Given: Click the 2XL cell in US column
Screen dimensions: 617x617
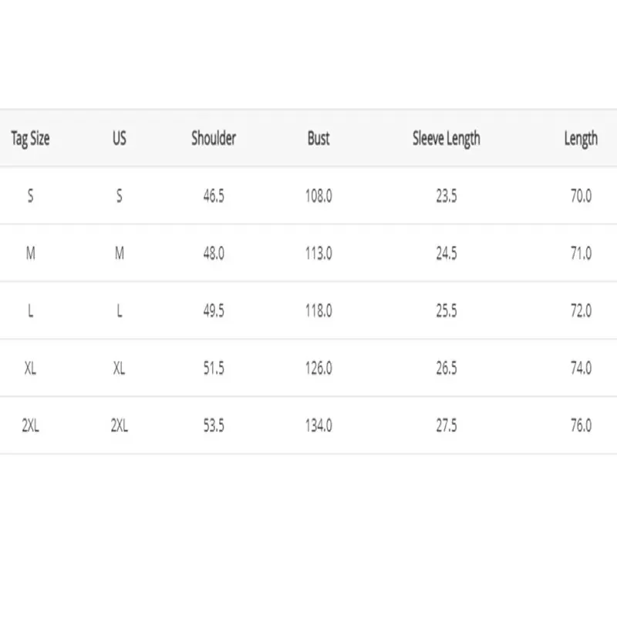Looking at the screenshot, I should 119,425.
